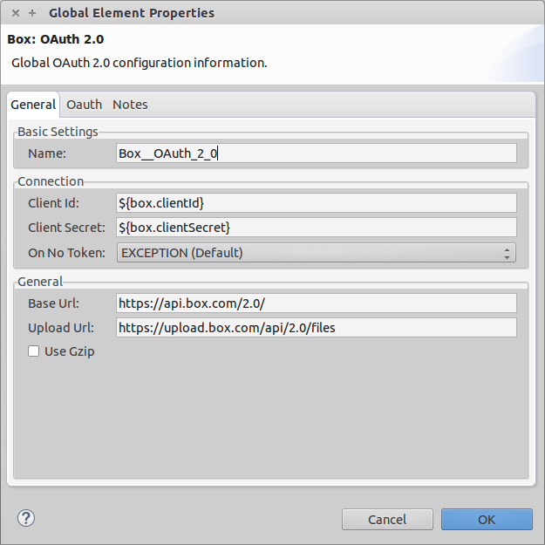Switch to the Oauth tab

point(85,105)
